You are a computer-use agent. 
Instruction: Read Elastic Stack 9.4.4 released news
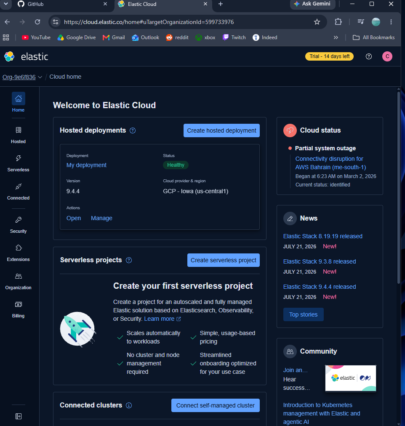tap(320, 287)
